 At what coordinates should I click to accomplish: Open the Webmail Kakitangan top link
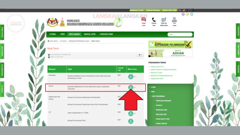coord(153,10)
